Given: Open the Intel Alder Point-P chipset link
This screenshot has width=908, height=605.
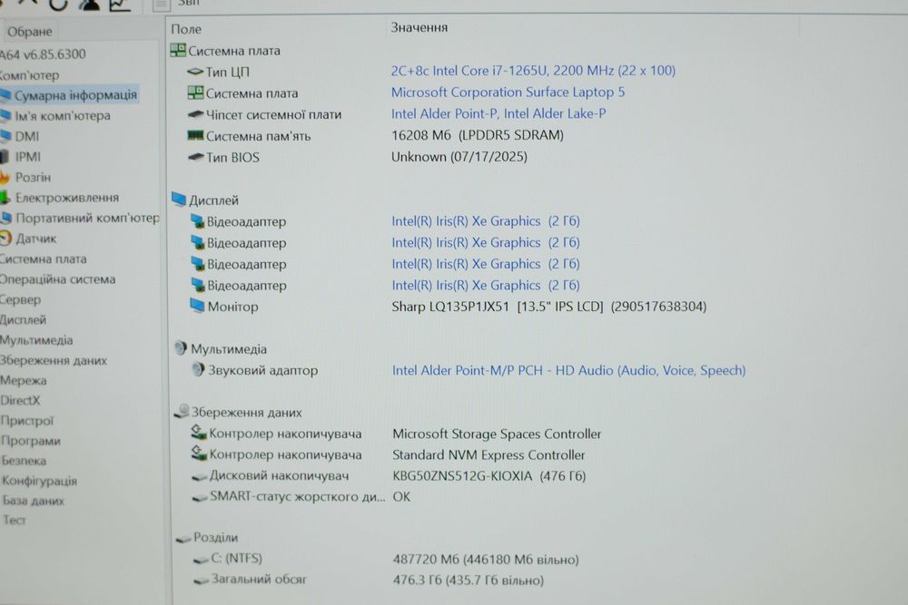Looking at the screenshot, I should [498, 113].
